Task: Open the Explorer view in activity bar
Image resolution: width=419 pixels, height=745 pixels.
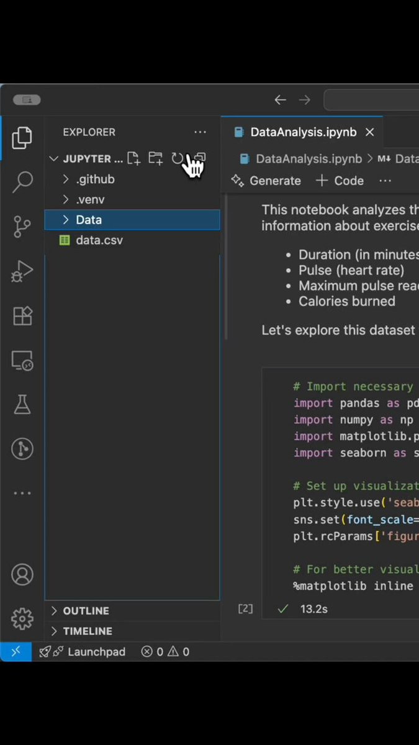Action: point(22,137)
